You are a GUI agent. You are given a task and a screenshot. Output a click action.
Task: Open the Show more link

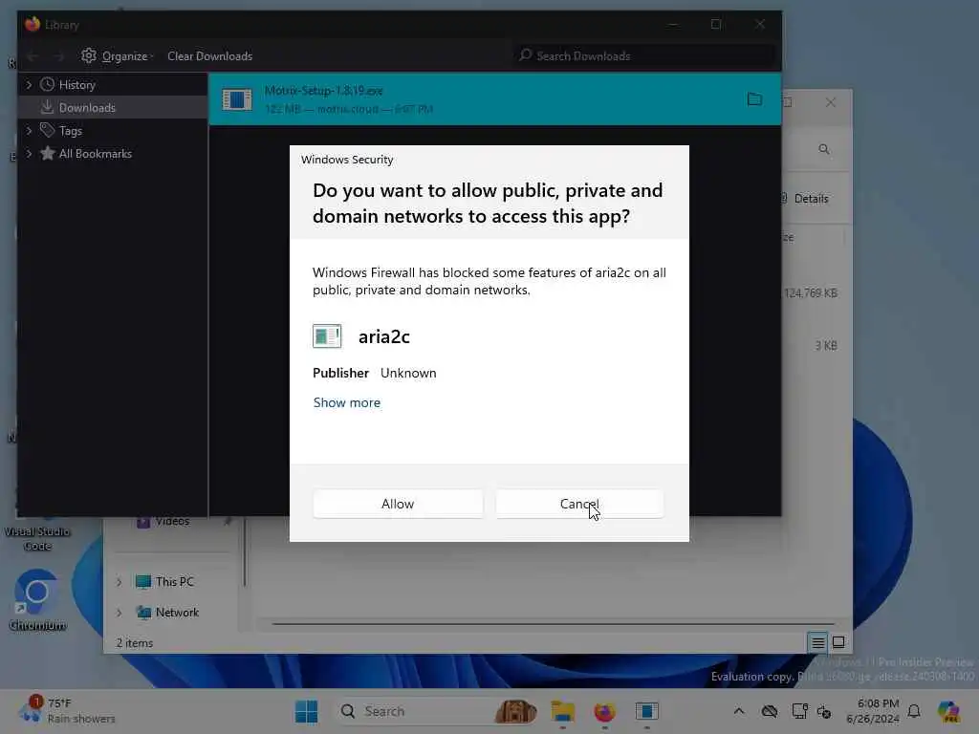[x=346, y=402]
